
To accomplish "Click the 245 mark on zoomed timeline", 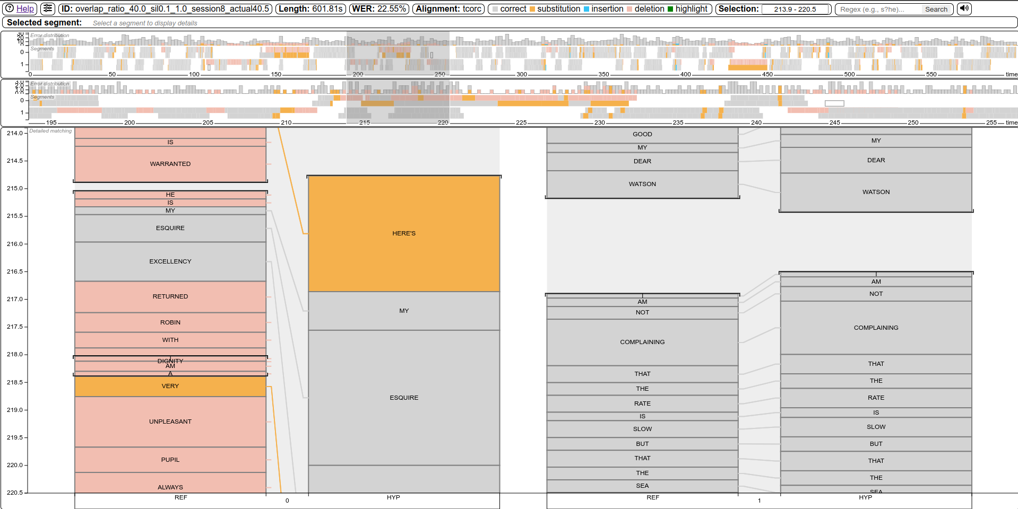I will [x=834, y=122].
